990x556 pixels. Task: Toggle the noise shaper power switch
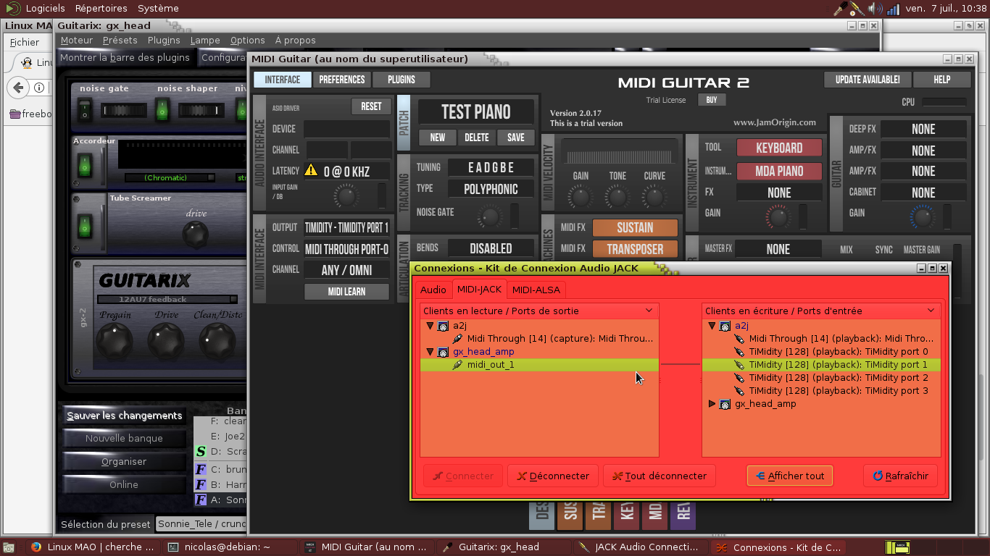[x=162, y=110]
